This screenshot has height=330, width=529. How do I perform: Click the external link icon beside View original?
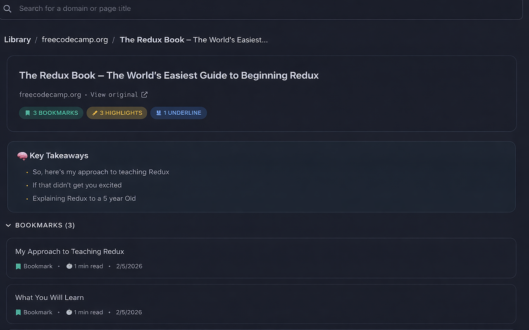click(144, 94)
